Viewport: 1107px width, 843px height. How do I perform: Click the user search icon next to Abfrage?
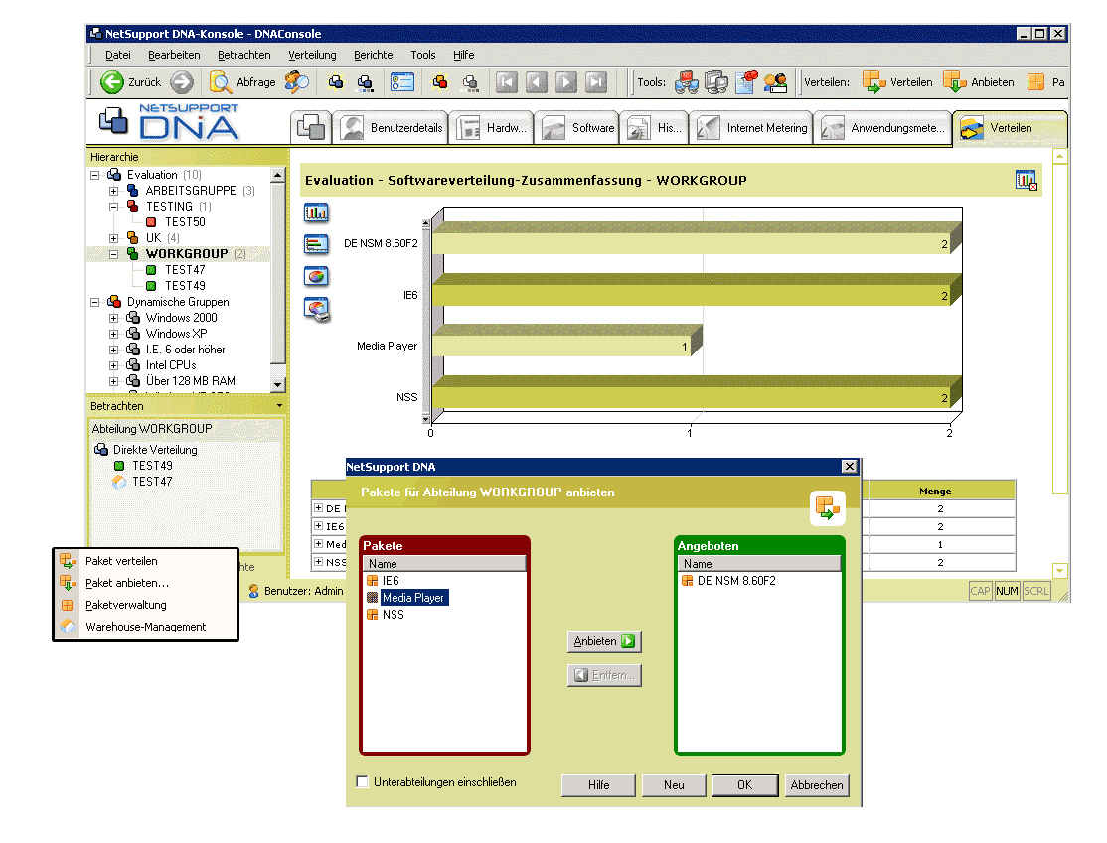point(296,82)
